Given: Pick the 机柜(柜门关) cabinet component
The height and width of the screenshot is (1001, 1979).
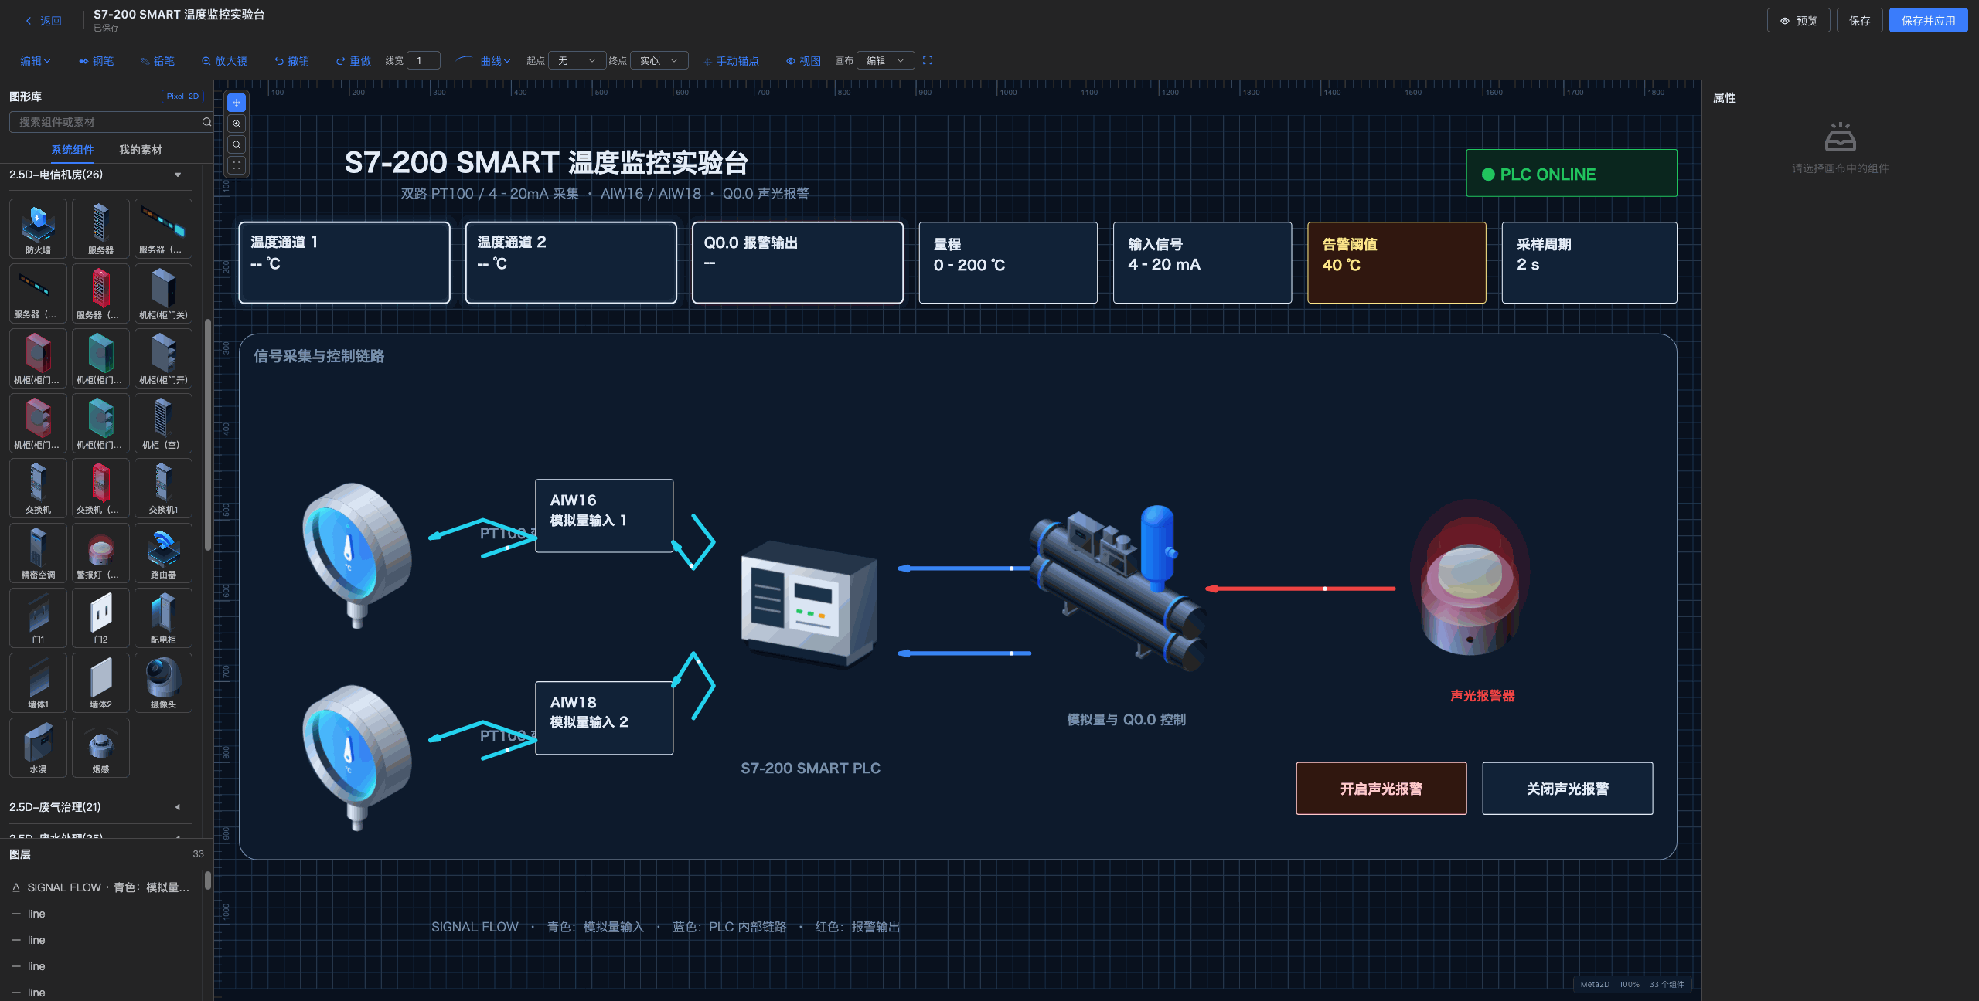Looking at the screenshot, I should (x=163, y=294).
